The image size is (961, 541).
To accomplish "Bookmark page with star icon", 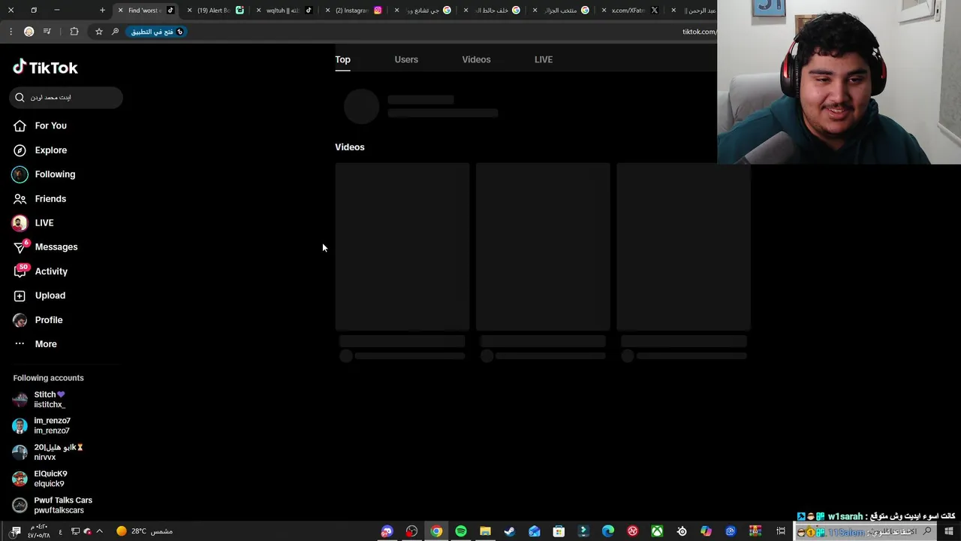I will click(98, 32).
